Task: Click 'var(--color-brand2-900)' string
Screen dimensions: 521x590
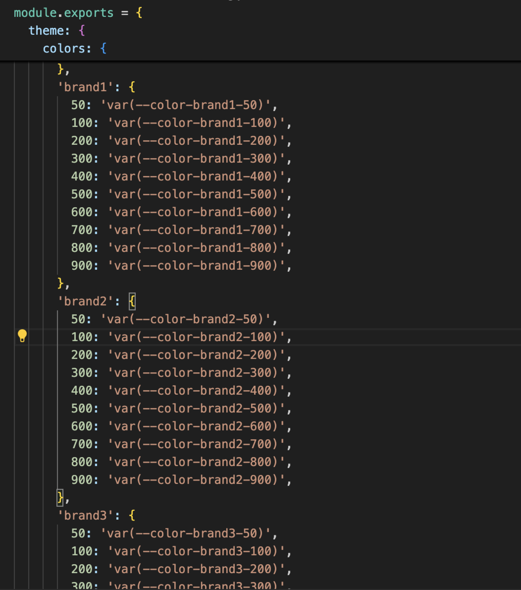Action: (196, 480)
